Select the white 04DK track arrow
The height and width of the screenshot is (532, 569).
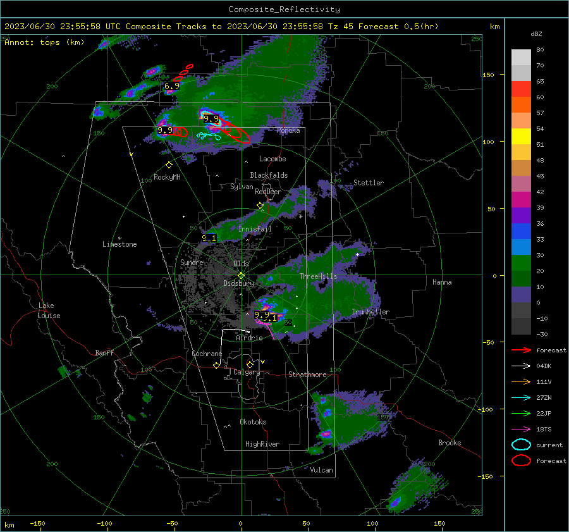(x=521, y=366)
